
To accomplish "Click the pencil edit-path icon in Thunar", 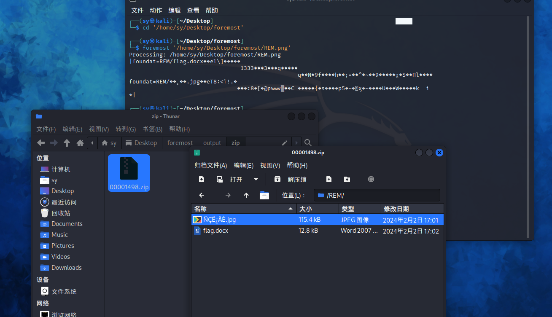I will pos(285,143).
